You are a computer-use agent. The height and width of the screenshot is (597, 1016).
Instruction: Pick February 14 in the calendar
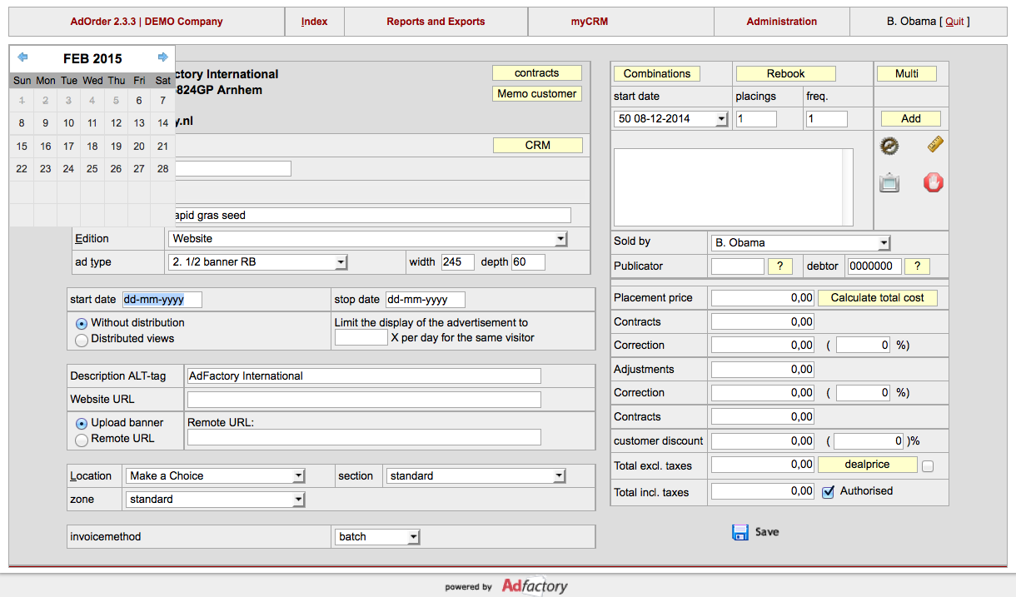point(162,123)
